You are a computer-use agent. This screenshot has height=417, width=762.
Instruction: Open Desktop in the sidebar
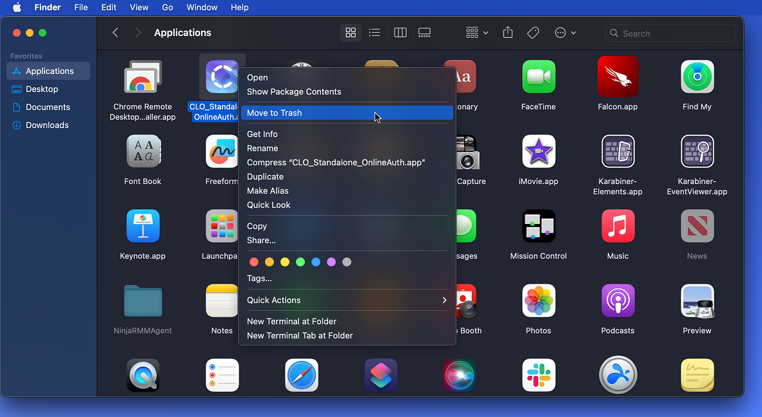48,89
